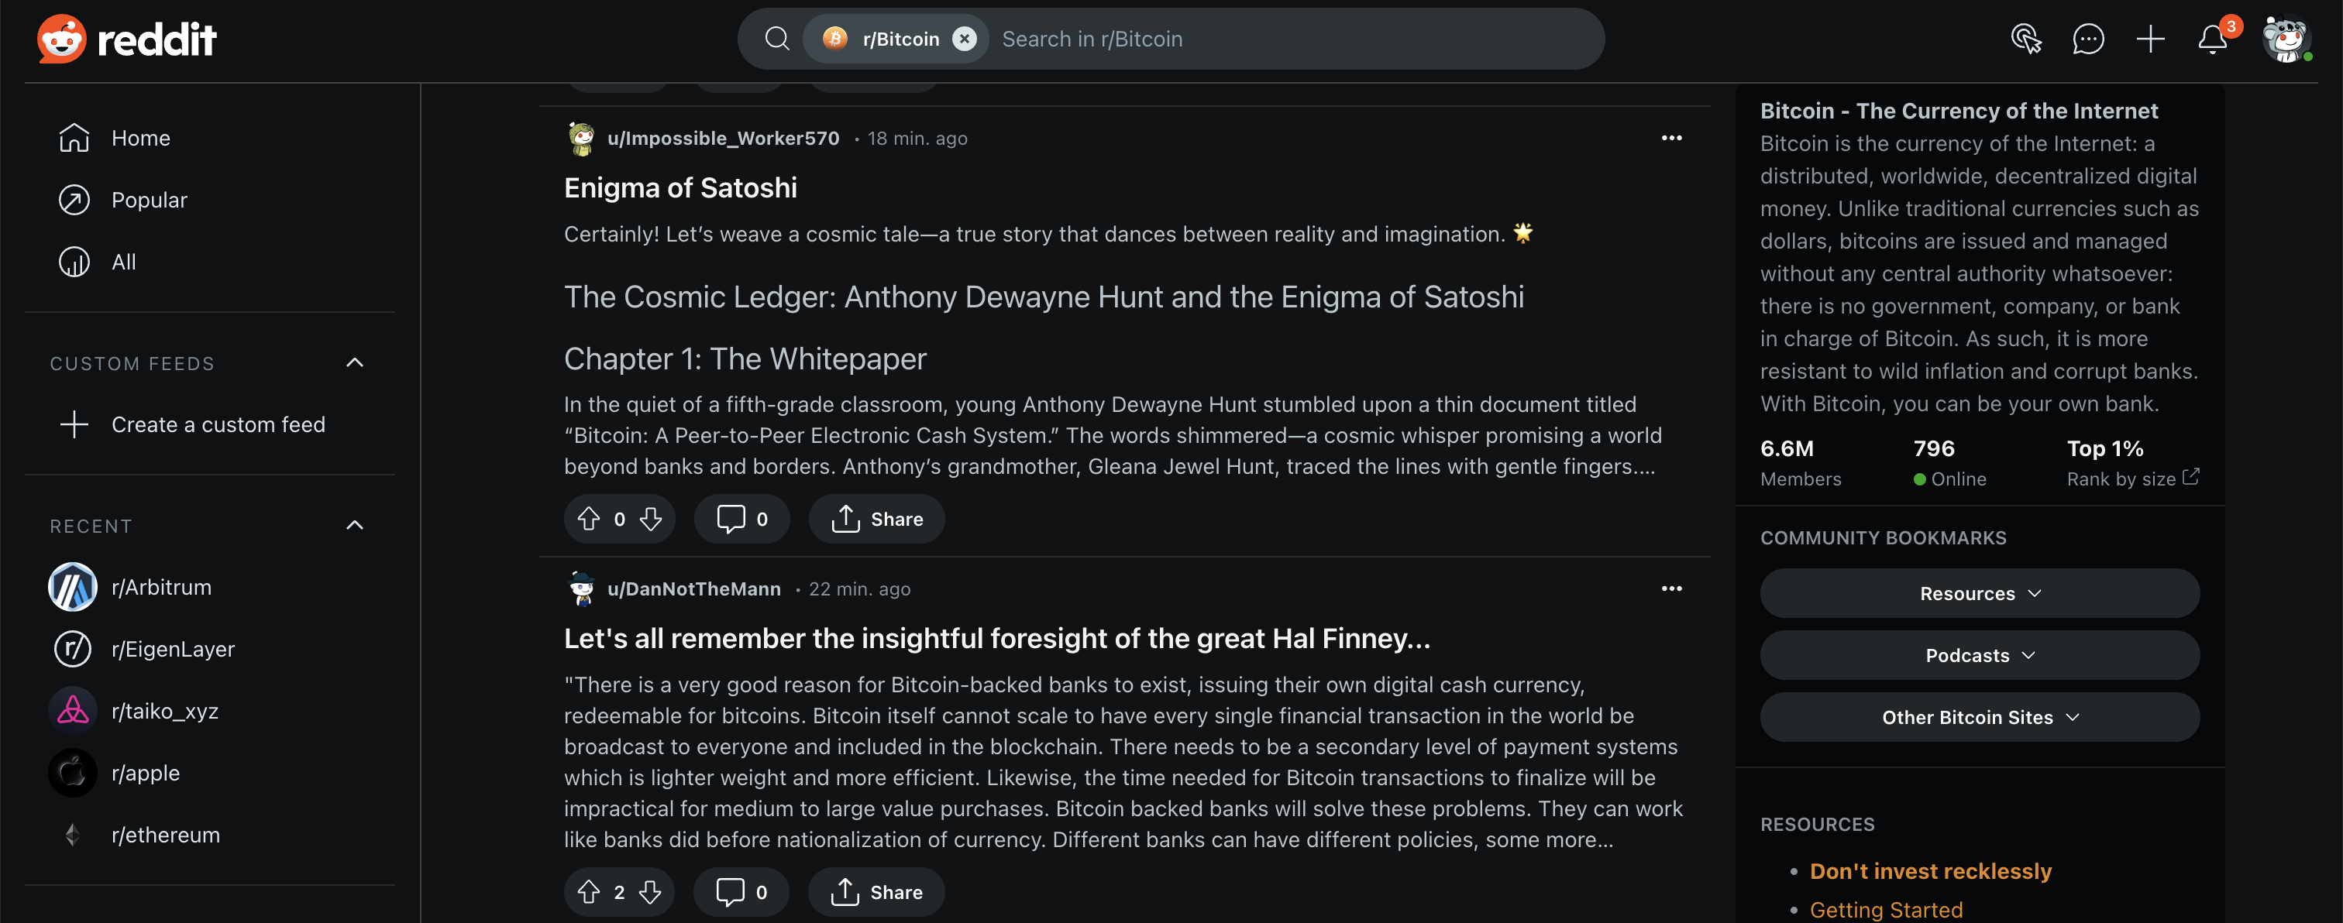Upvote the Hal Finney post
Screen dimensions: 2343x923
(589, 892)
